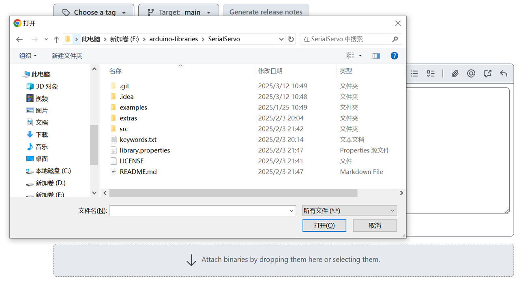The width and height of the screenshot is (519, 281).
Task: Select 图片 in navigation pane
Action: (37, 110)
